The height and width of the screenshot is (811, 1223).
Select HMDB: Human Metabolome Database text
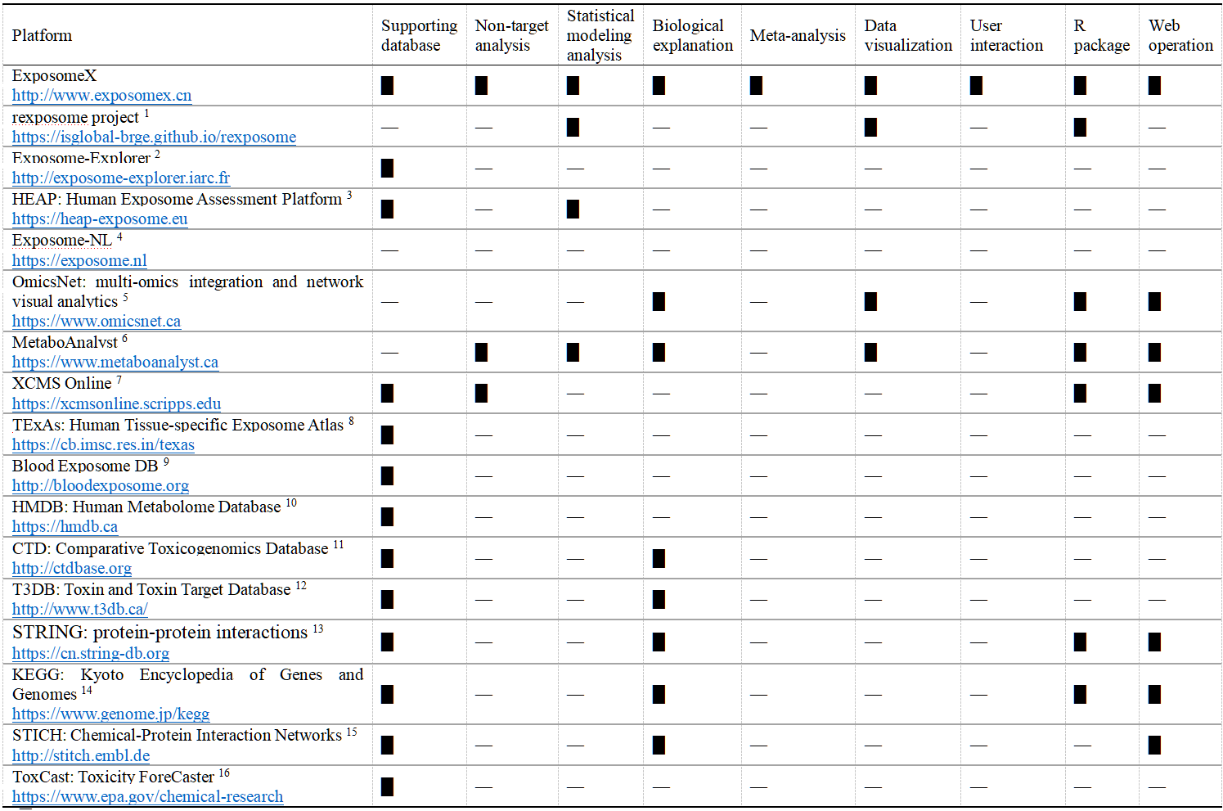point(146,507)
